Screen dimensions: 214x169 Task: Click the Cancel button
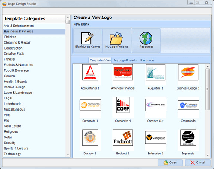pos(198,163)
